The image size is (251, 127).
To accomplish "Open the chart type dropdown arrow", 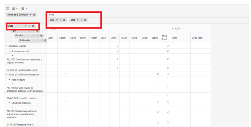I will (17, 8).
